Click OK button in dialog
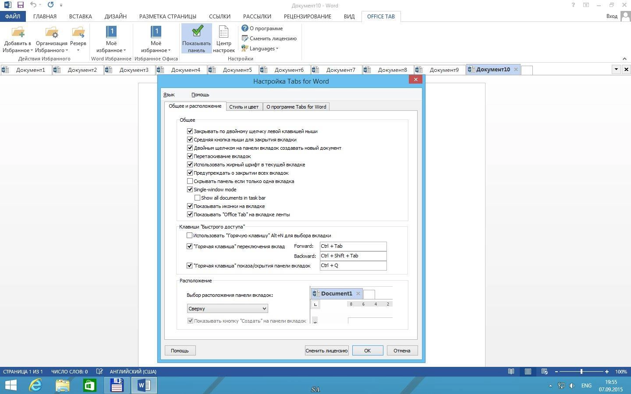Image resolution: width=631 pixels, height=394 pixels. click(x=367, y=350)
